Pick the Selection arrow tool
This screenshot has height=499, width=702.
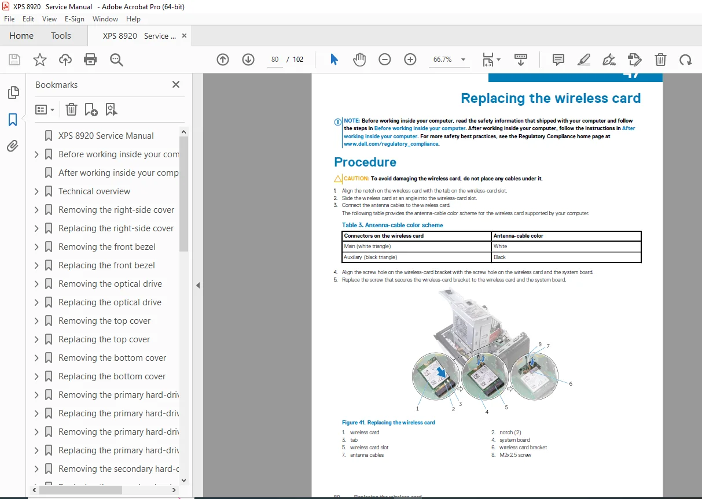(x=334, y=60)
